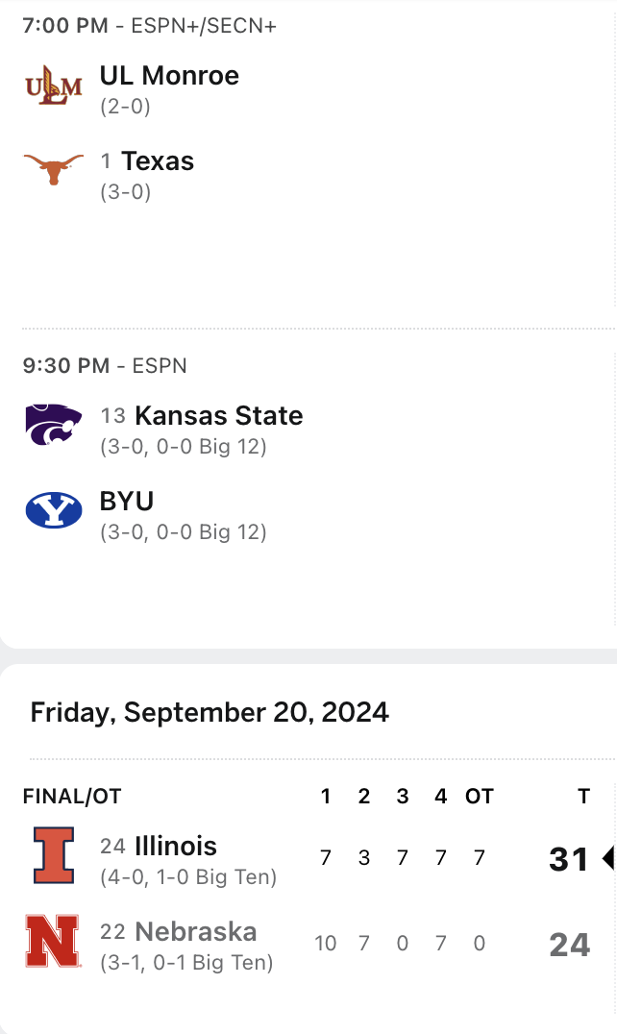
Task: Open the BYU team link
Action: (127, 502)
